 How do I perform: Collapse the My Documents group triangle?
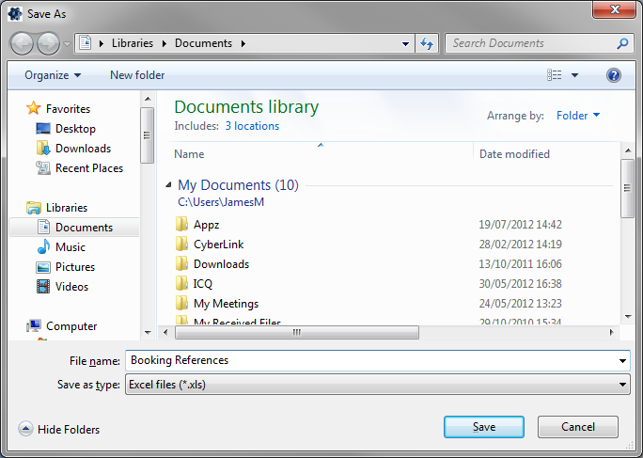pos(169,186)
